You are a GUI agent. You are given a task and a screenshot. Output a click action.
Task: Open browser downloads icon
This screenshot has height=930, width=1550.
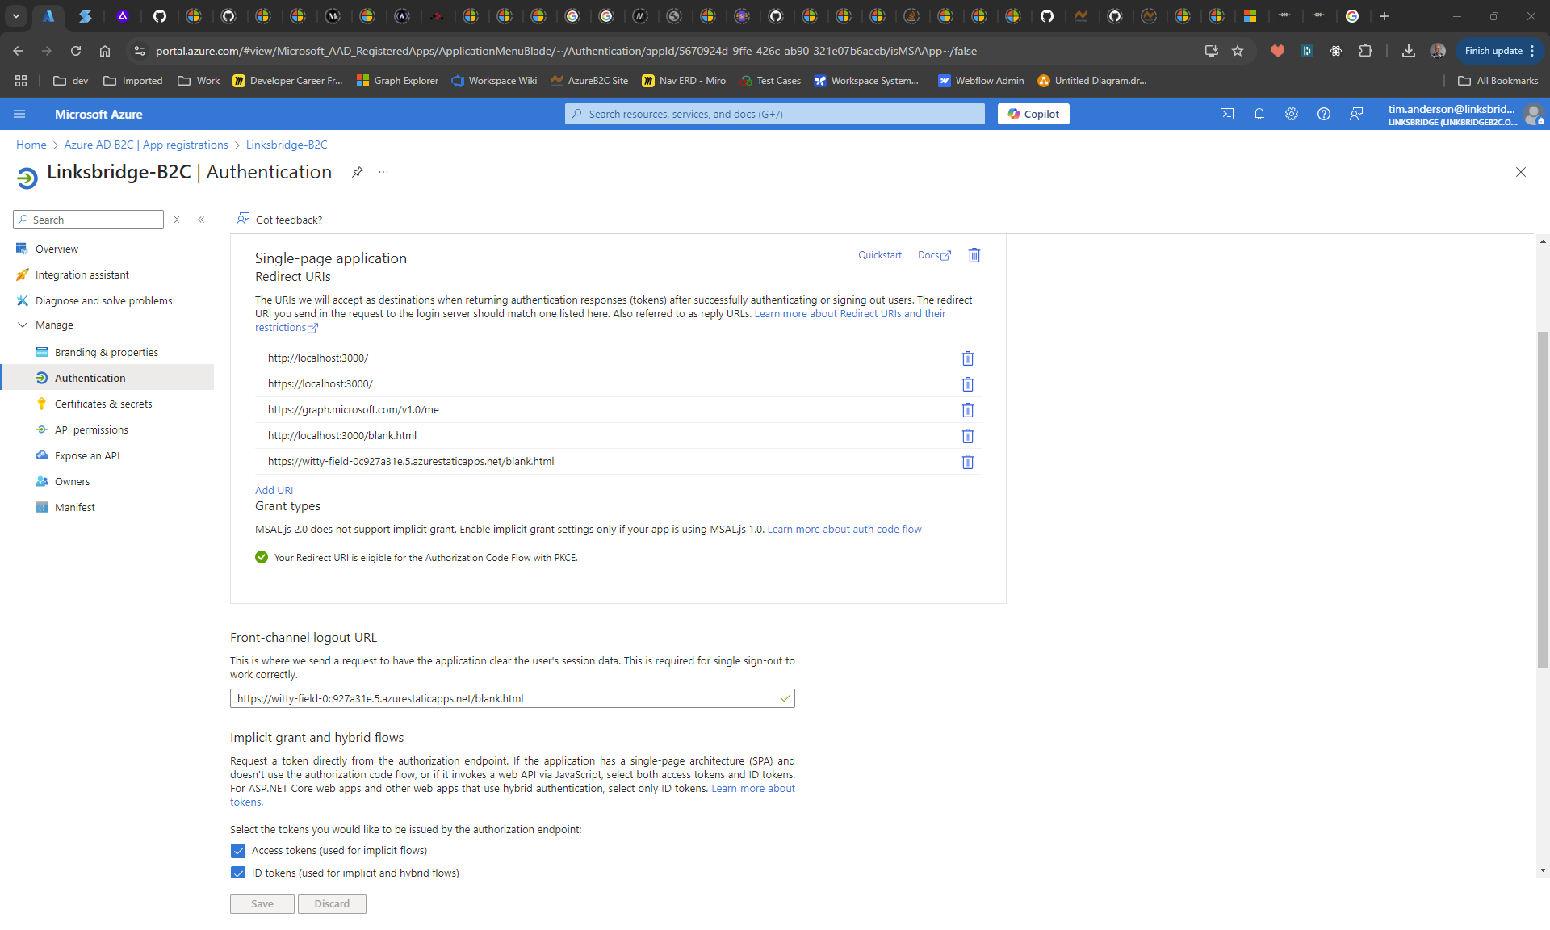(x=1409, y=51)
